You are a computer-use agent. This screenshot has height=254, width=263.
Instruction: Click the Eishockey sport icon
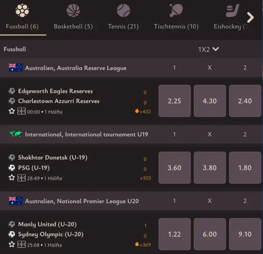[x=232, y=10]
